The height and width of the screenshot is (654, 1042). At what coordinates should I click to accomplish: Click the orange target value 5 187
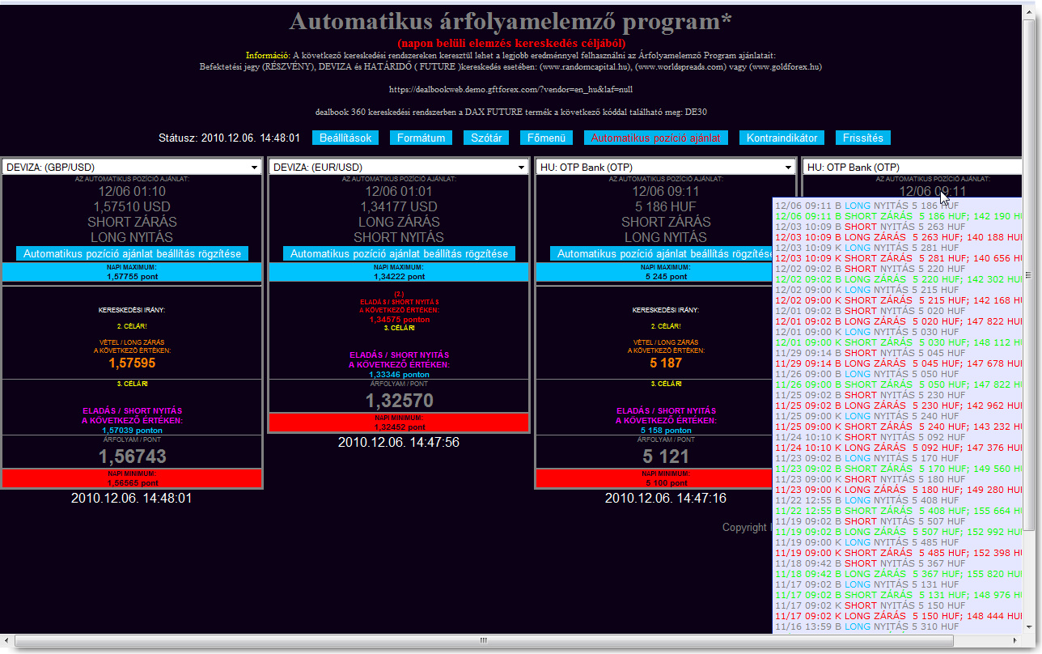point(666,363)
